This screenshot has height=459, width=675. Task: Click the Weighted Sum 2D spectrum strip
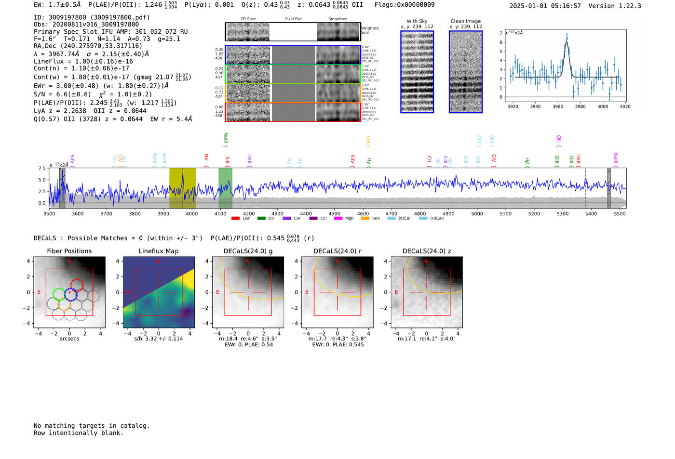point(293,32)
